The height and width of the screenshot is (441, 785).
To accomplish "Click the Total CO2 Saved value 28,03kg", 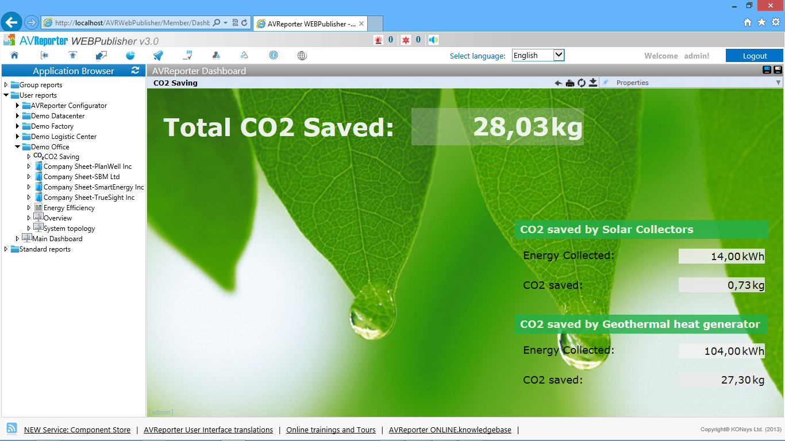I will pos(498,126).
